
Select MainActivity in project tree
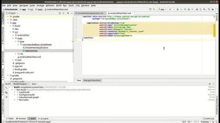click(x=31, y=51)
